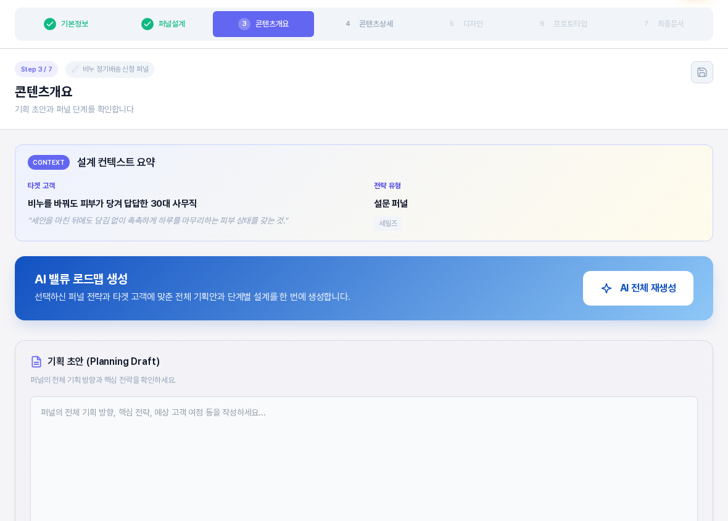Go to the 기본정보 step
Screen dimensions: 728x521
[66, 23]
